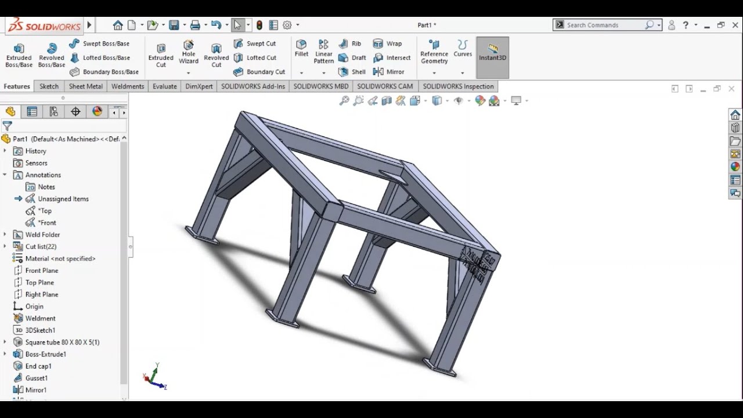The image size is (743, 418).
Task: Click the Save icon
Action: [174, 25]
